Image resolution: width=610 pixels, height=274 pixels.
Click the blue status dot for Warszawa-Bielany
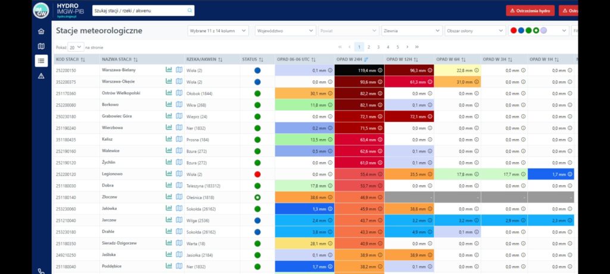click(257, 70)
